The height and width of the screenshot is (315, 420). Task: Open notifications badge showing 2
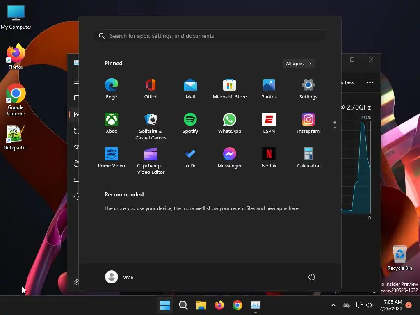[x=409, y=305]
